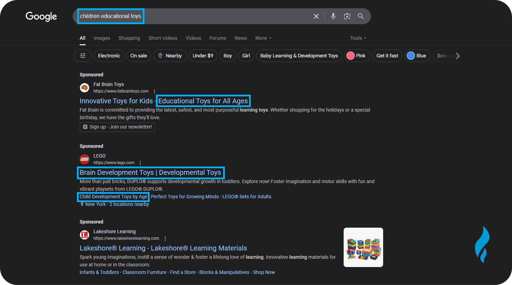Open the Forums tab
Screen dimensions: 512x285
point(218,38)
